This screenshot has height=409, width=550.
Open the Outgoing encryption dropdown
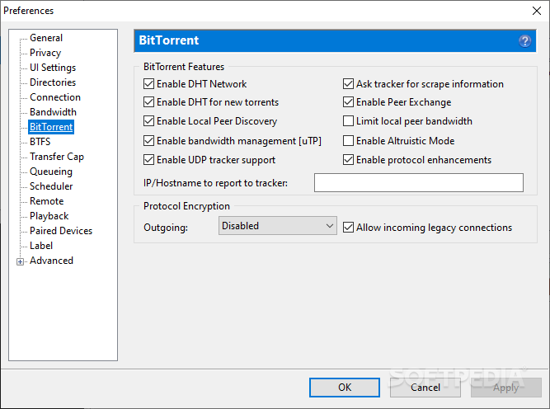[x=277, y=226]
